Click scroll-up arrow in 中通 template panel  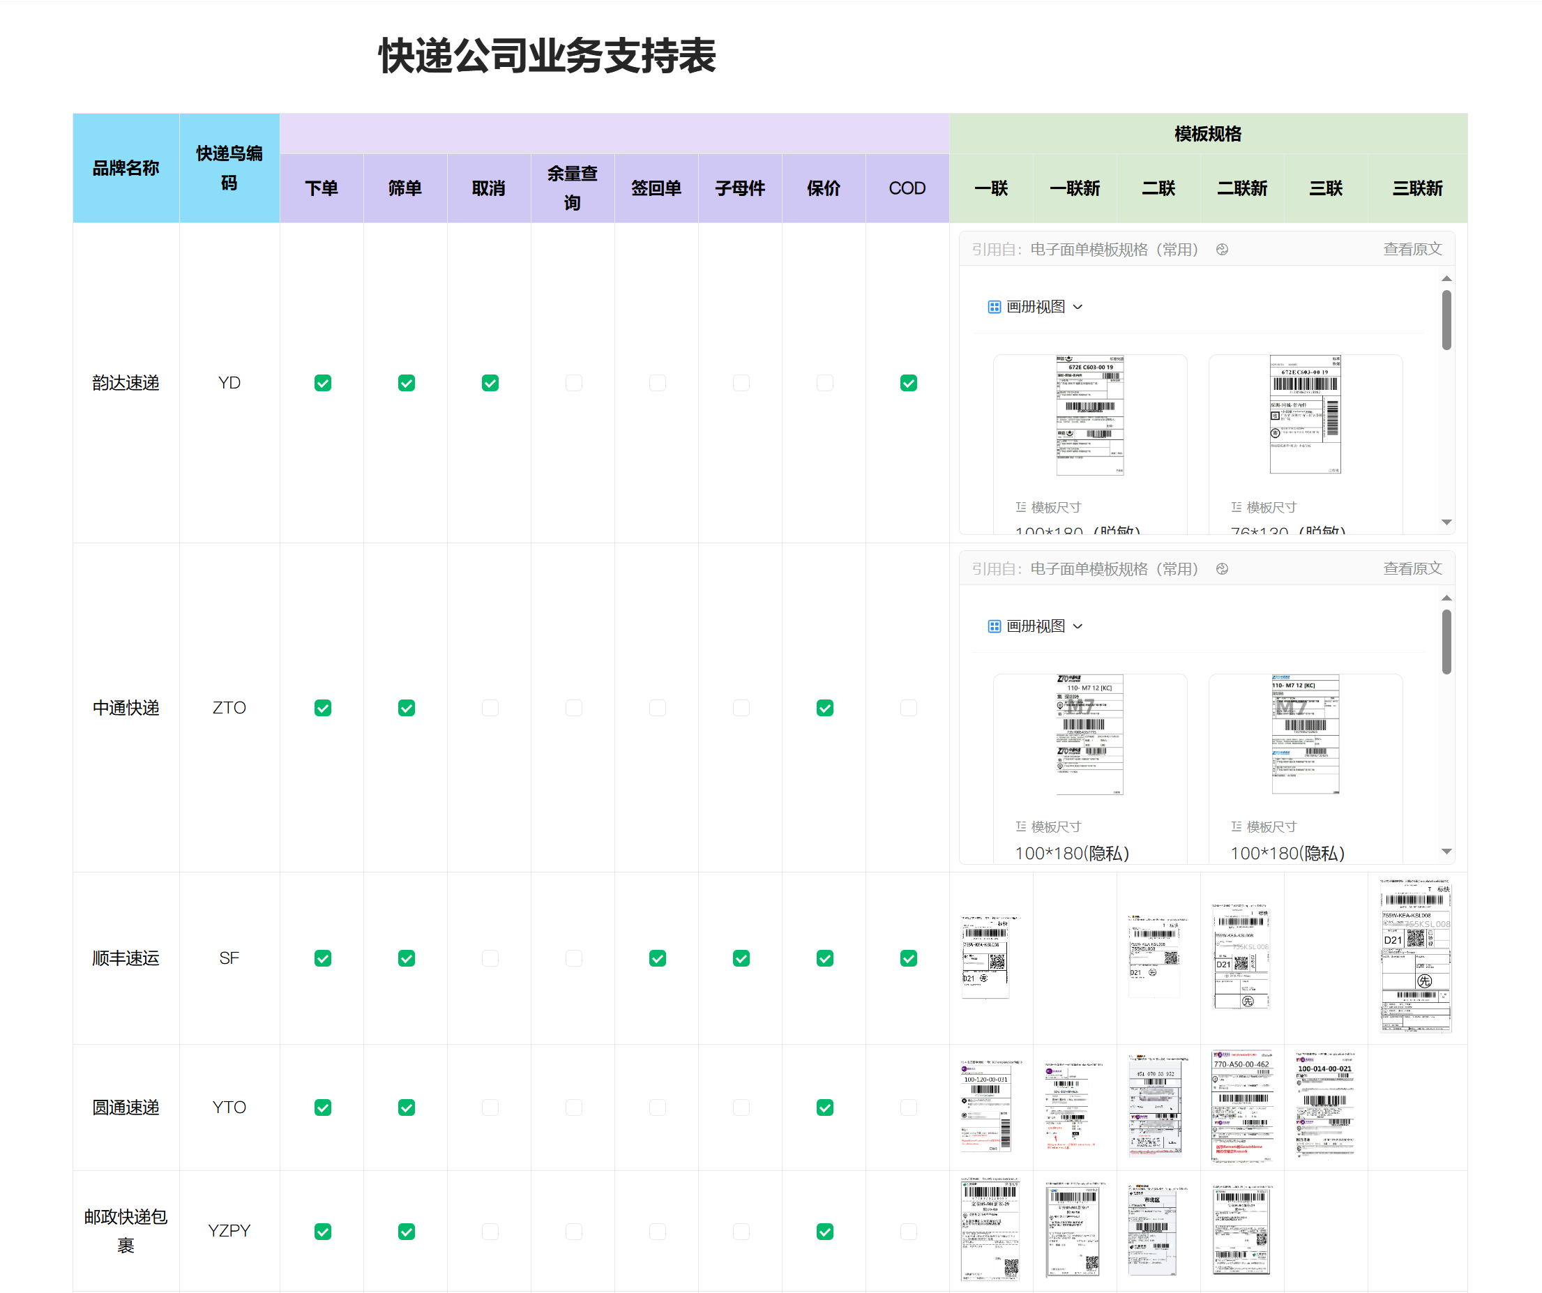[x=1446, y=598]
